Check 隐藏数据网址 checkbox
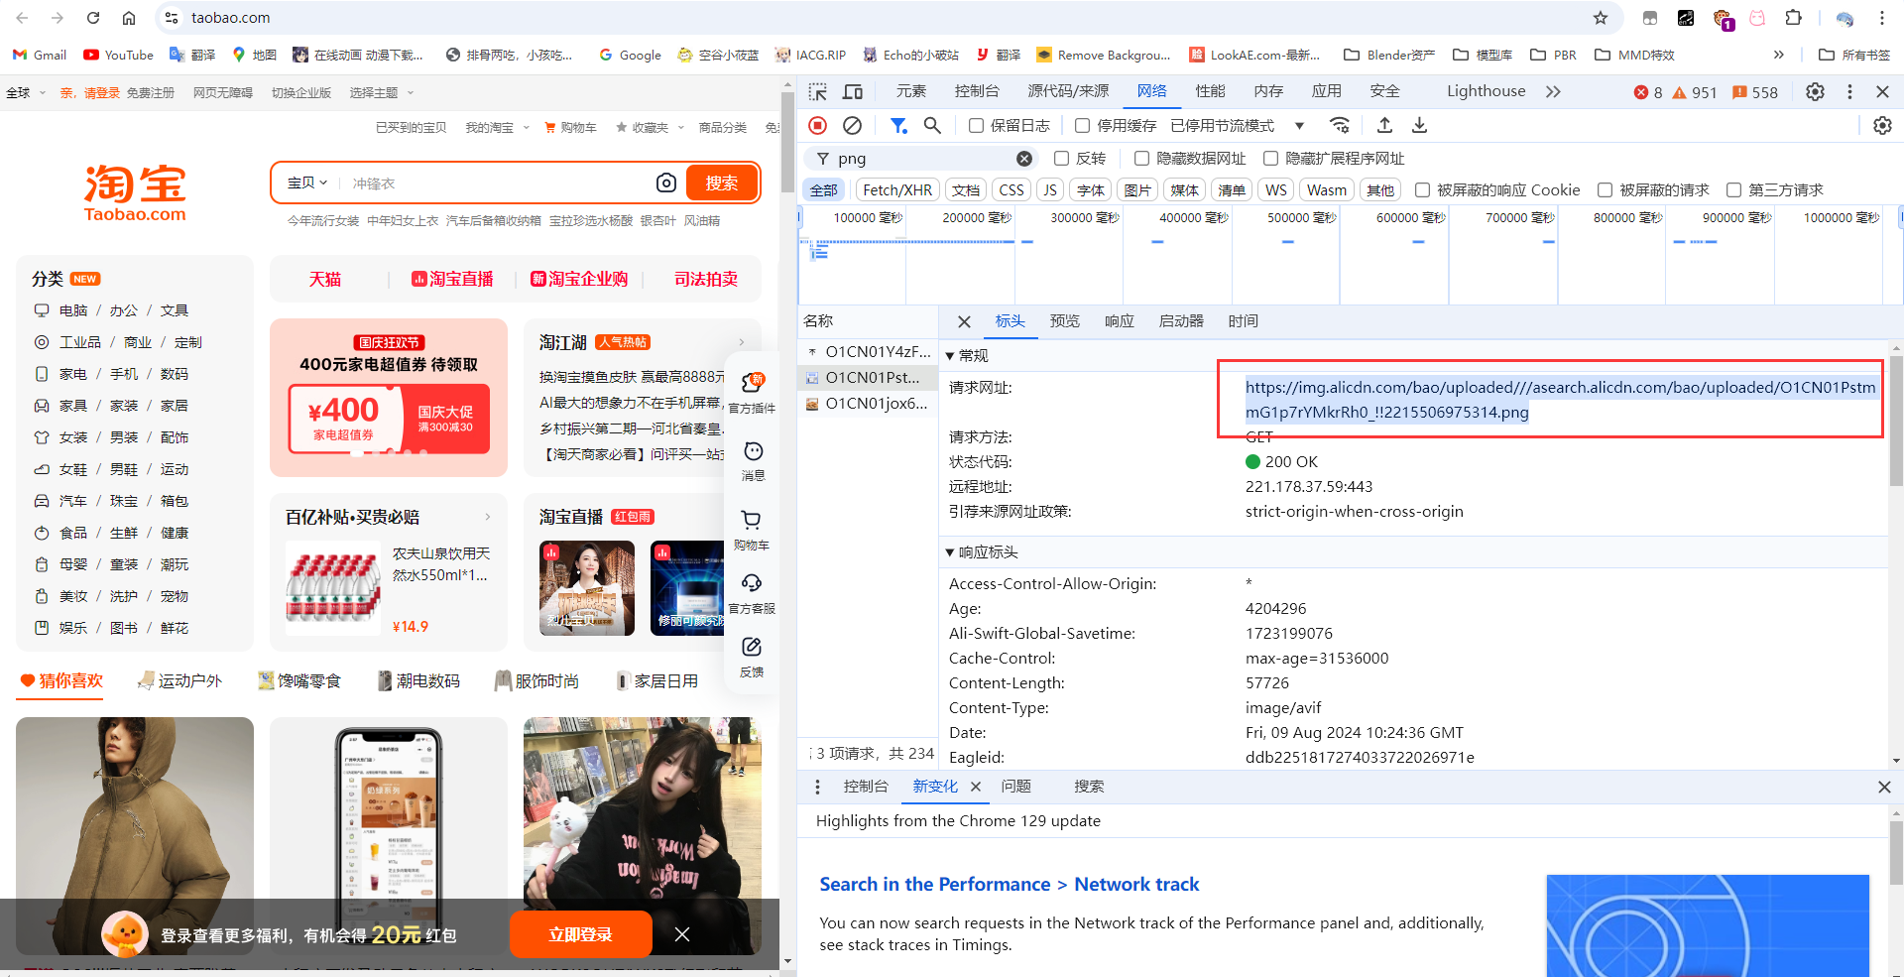Image resolution: width=1904 pixels, height=977 pixels. [x=1141, y=159]
